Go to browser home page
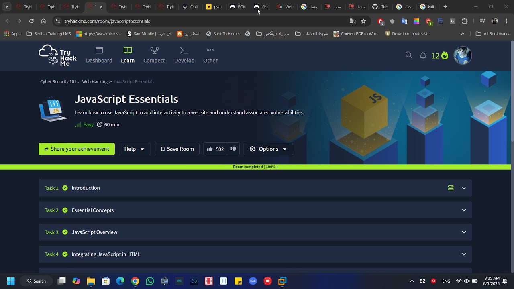The width and height of the screenshot is (514, 289). [x=43, y=21]
